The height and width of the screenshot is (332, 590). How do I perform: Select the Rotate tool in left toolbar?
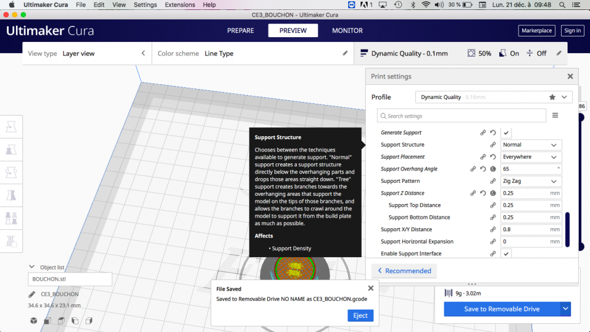pyautogui.click(x=11, y=173)
